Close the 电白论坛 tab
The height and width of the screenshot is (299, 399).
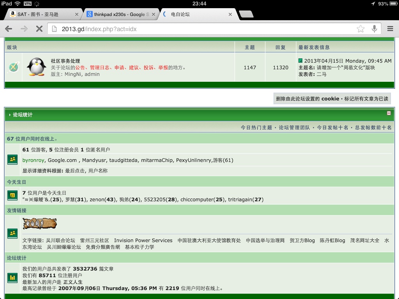[x=230, y=14]
